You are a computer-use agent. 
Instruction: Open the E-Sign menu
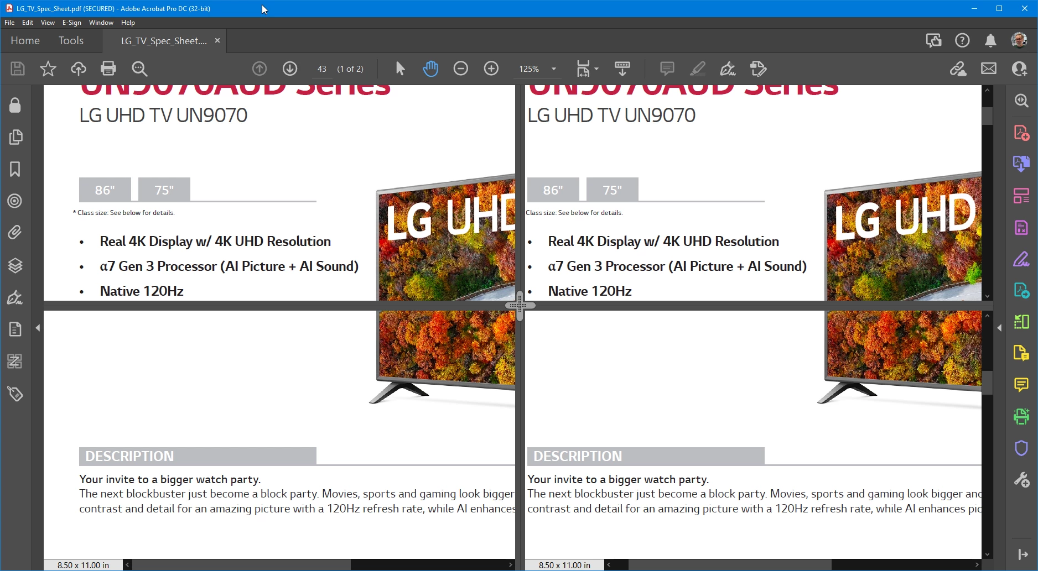pyautogui.click(x=72, y=23)
